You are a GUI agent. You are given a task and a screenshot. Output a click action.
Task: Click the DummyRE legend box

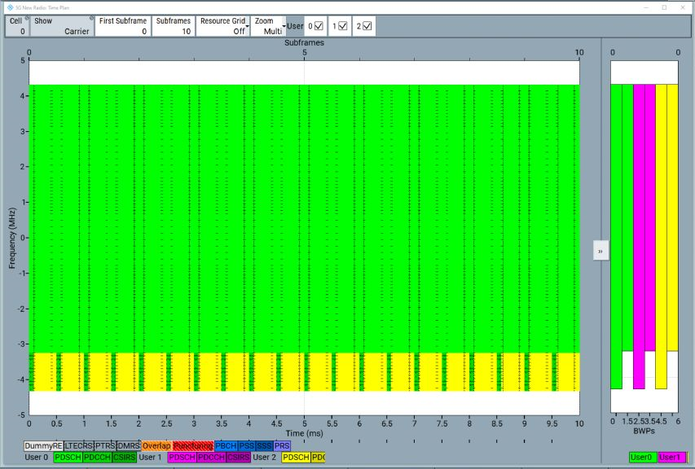pyautogui.click(x=43, y=445)
